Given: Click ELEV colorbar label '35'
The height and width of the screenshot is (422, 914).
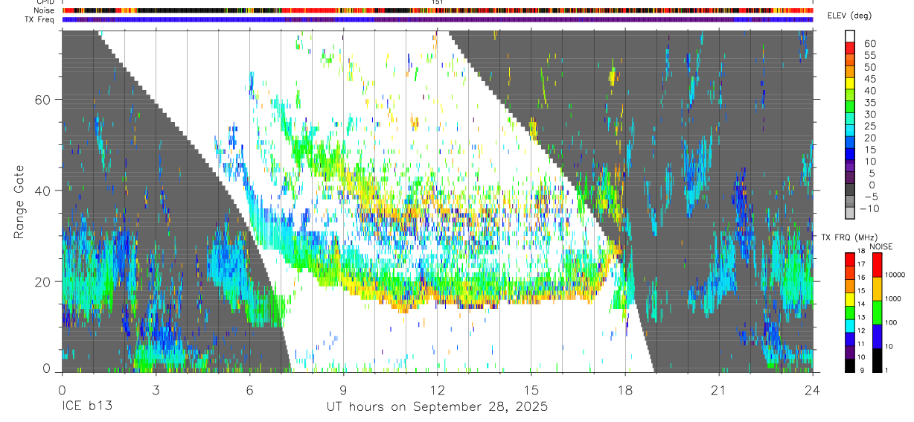Looking at the screenshot, I should [x=869, y=103].
